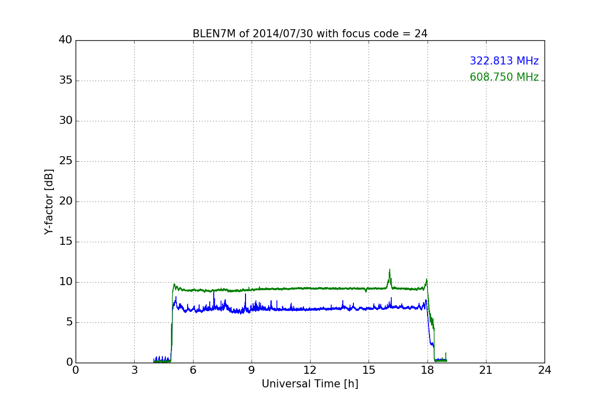The width and height of the screenshot is (605, 403).
Task: Click the y-axis tick label 5
Action: click(x=69, y=322)
